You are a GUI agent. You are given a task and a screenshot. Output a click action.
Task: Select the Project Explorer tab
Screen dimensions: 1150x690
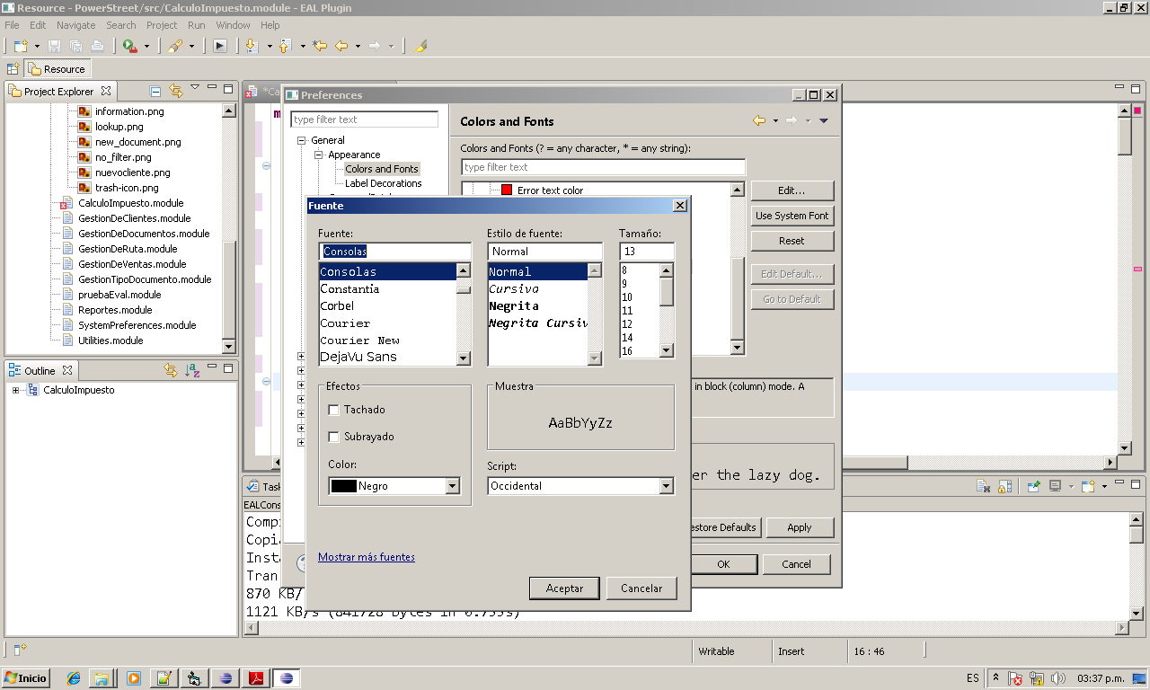[58, 91]
